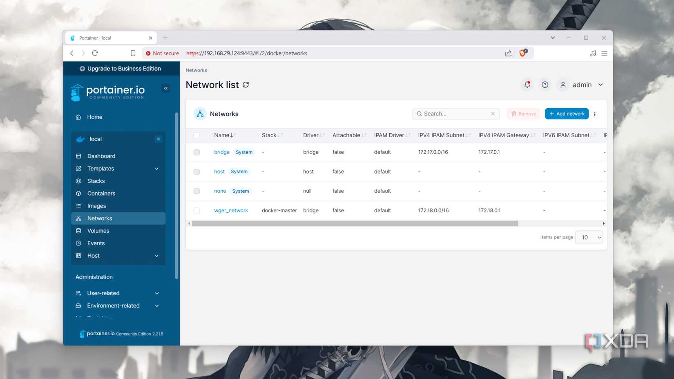Select the Volumes sidebar icon

pos(78,230)
